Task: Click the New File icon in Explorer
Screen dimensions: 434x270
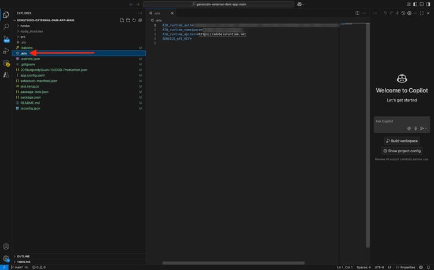Action: click(122, 20)
